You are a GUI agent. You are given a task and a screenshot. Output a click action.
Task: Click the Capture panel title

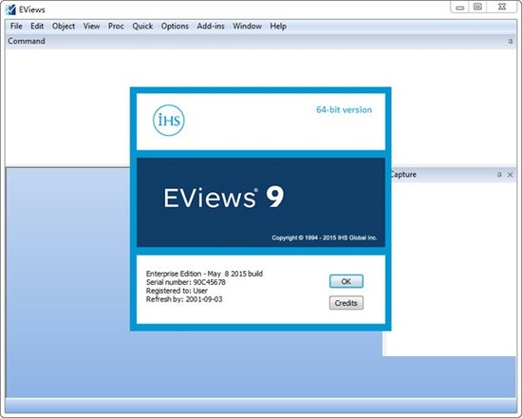pos(402,175)
